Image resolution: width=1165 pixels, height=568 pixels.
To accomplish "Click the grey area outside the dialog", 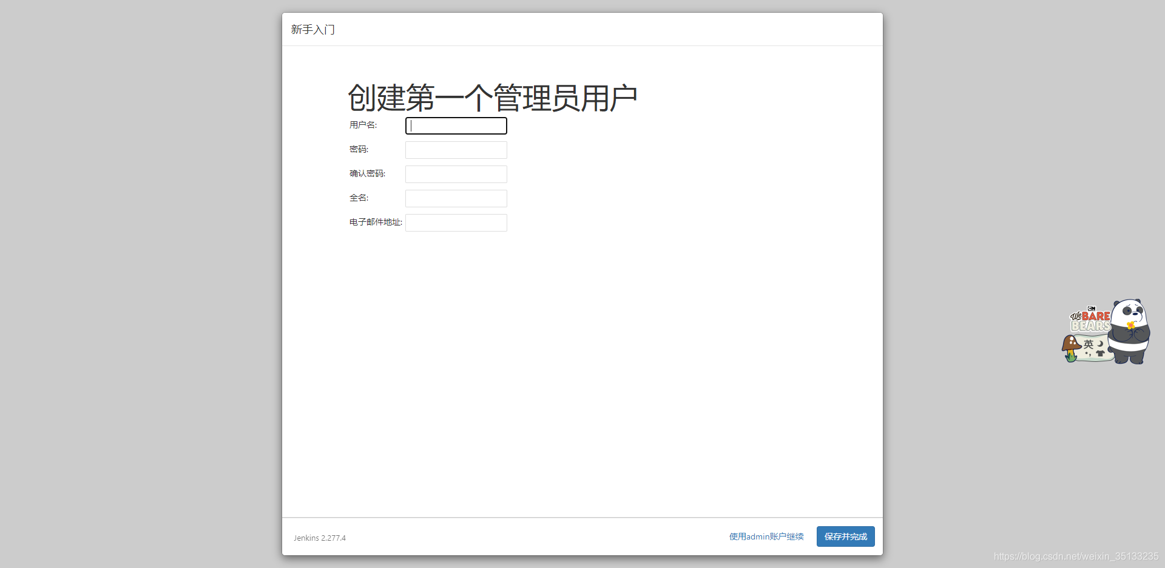I will click(121, 273).
